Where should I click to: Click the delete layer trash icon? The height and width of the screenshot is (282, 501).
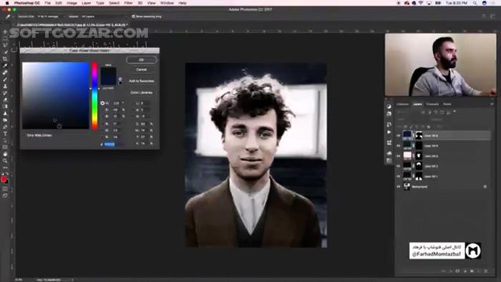[486, 271]
